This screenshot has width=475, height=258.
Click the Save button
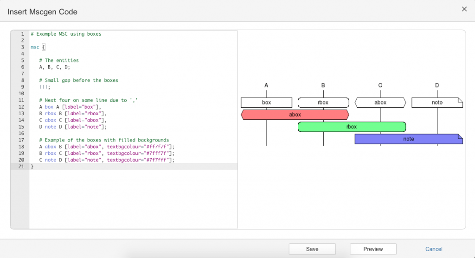(x=312, y=249)
